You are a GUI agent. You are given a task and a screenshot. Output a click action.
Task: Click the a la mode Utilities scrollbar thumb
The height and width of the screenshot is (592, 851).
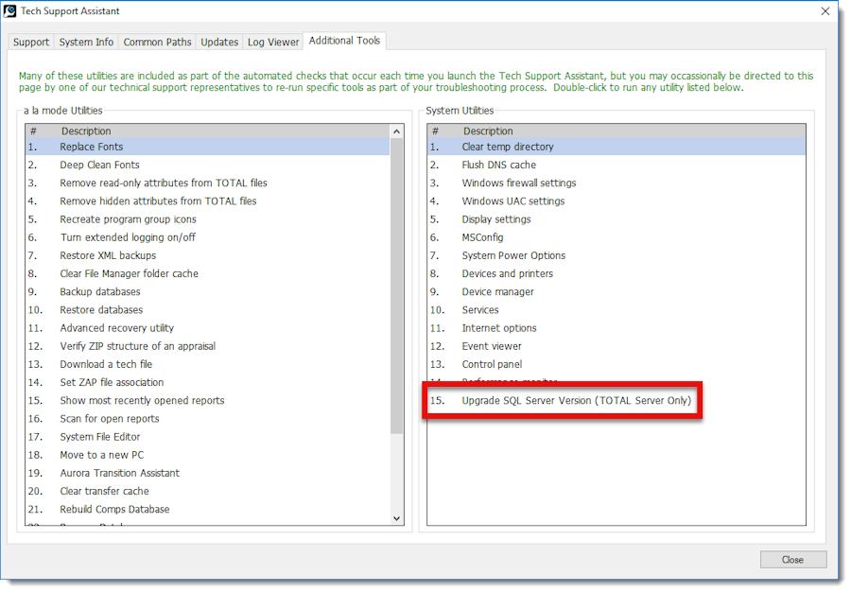[397, 286]
